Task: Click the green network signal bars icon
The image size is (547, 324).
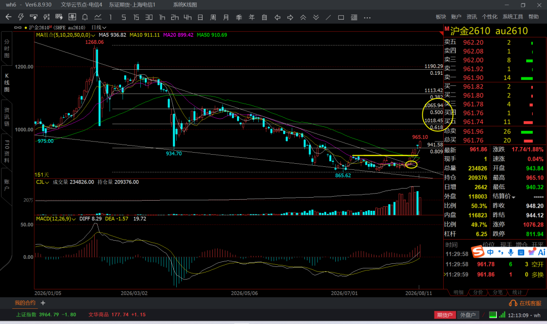Action: point(502,315)
